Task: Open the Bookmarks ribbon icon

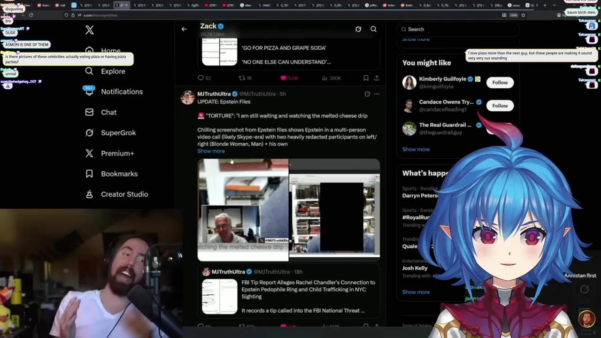Action: (x=89, y=174)
